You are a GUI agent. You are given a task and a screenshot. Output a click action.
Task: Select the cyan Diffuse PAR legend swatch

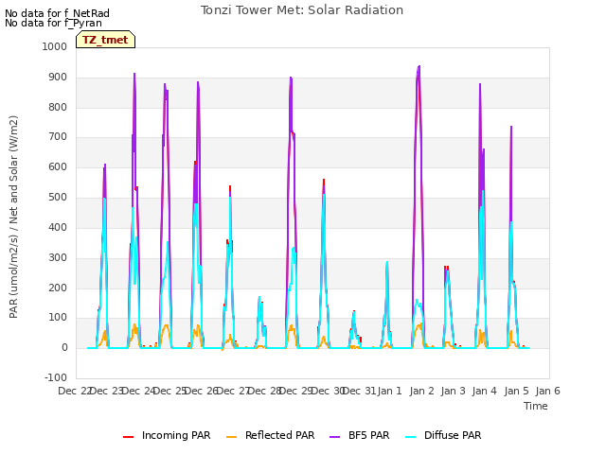410,437
